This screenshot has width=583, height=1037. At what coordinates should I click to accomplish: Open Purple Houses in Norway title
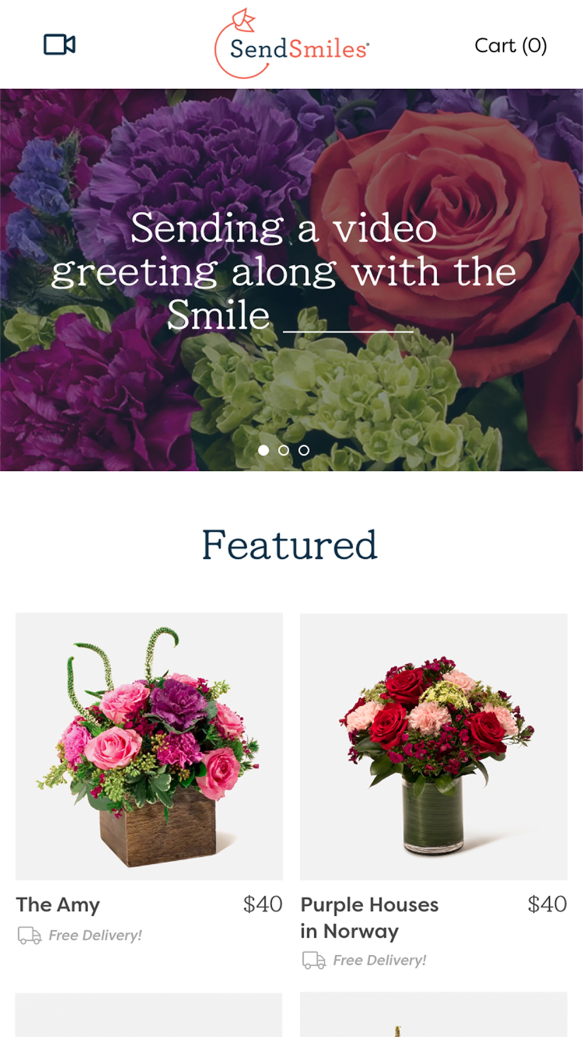point(370,918)
